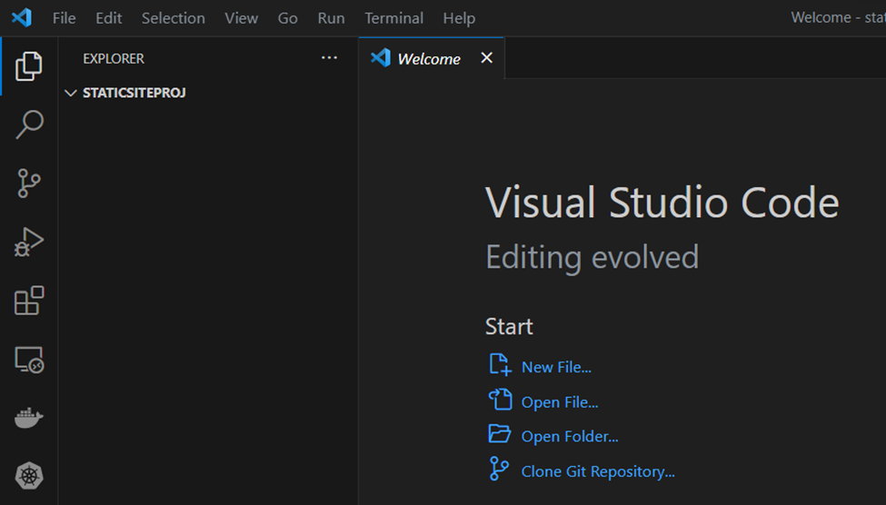Screen dimensions: 886x505
Task: Open the Run menu
Action: tap(331, 18)
